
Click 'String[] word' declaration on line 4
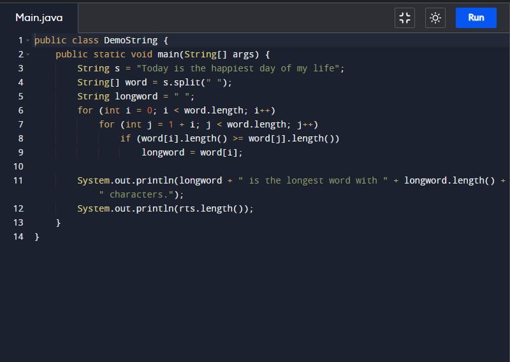click(x=112, y=82)
